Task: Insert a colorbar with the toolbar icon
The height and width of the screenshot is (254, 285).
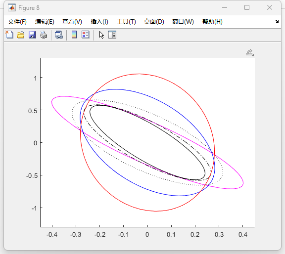Action: (x=74, y=35)
